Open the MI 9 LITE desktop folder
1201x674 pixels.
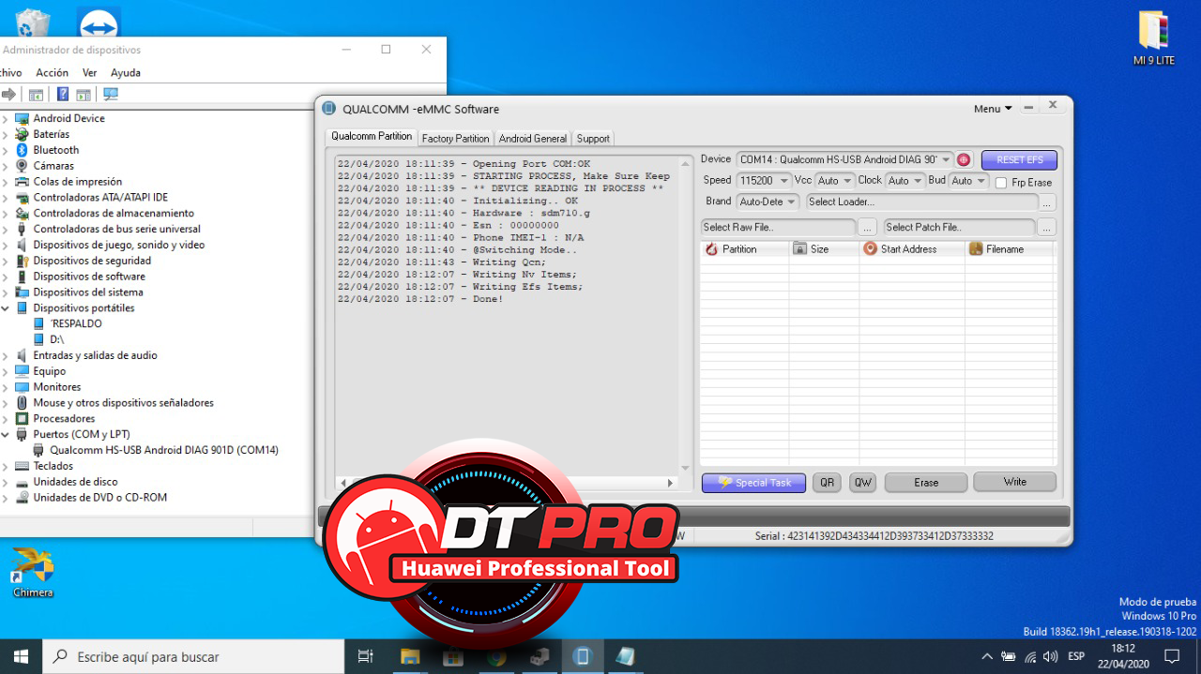click(x=1153, y=38)
